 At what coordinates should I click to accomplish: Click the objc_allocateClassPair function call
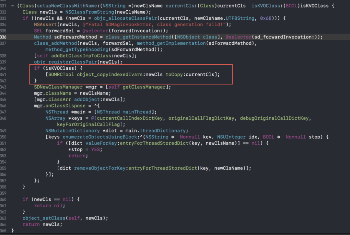[x=126, y=18]
